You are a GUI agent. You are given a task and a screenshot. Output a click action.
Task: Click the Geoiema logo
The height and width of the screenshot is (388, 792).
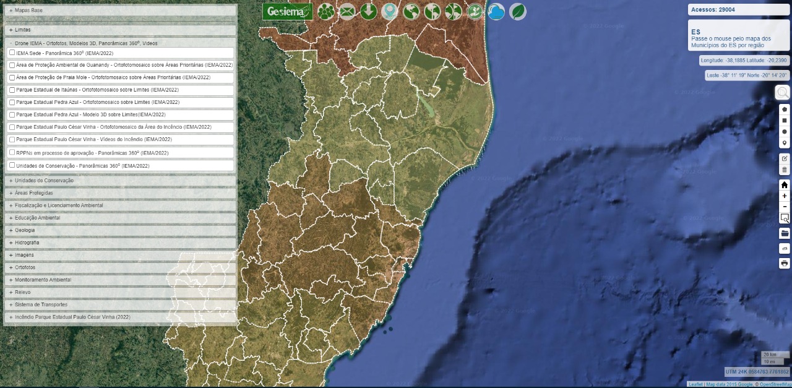(x=288, y=11)
